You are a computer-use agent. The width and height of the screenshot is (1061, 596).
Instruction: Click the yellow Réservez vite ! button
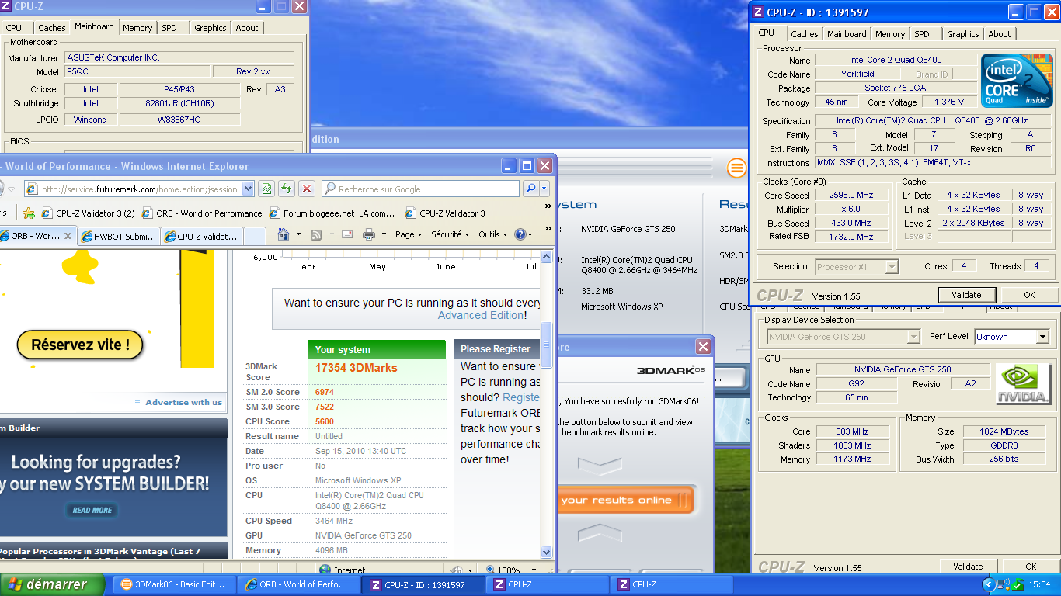click(80, 345)
